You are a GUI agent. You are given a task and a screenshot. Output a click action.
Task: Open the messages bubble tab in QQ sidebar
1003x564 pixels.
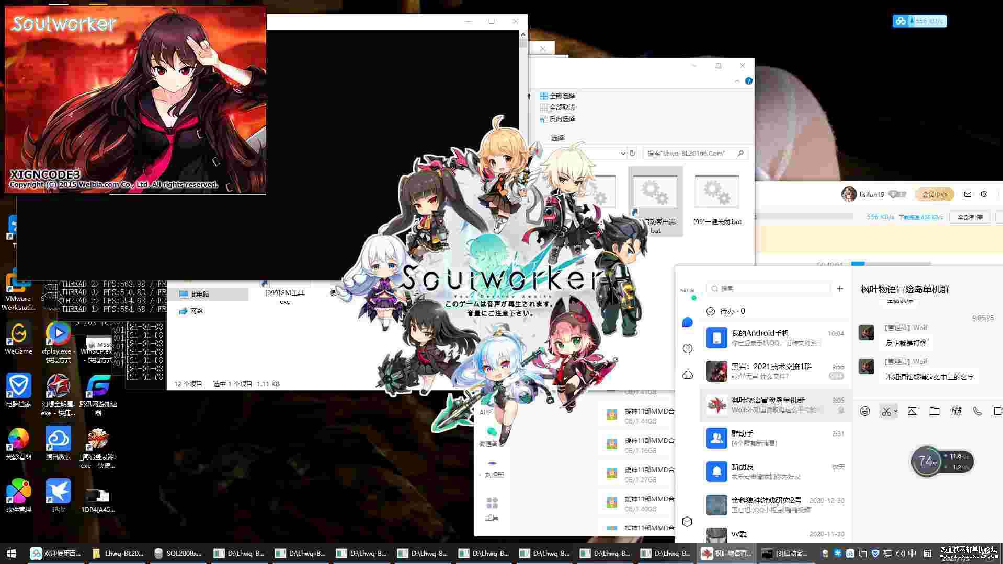pos(688,323)
